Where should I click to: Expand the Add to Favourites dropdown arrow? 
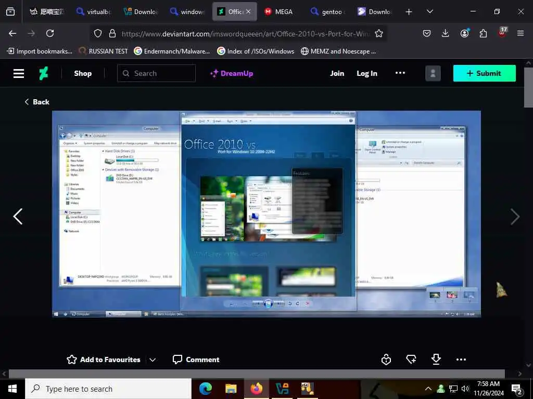[x=153, y=360]
